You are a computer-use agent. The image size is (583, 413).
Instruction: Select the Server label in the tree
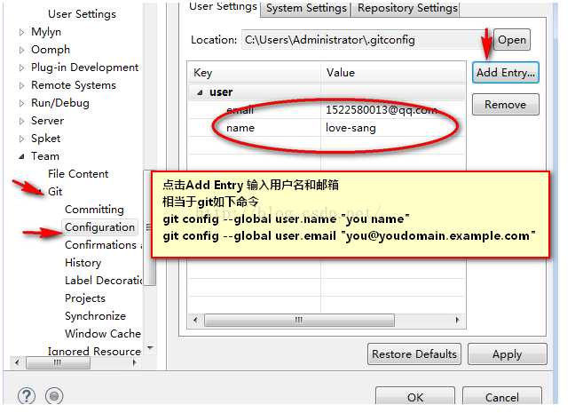tap(47, 121)
